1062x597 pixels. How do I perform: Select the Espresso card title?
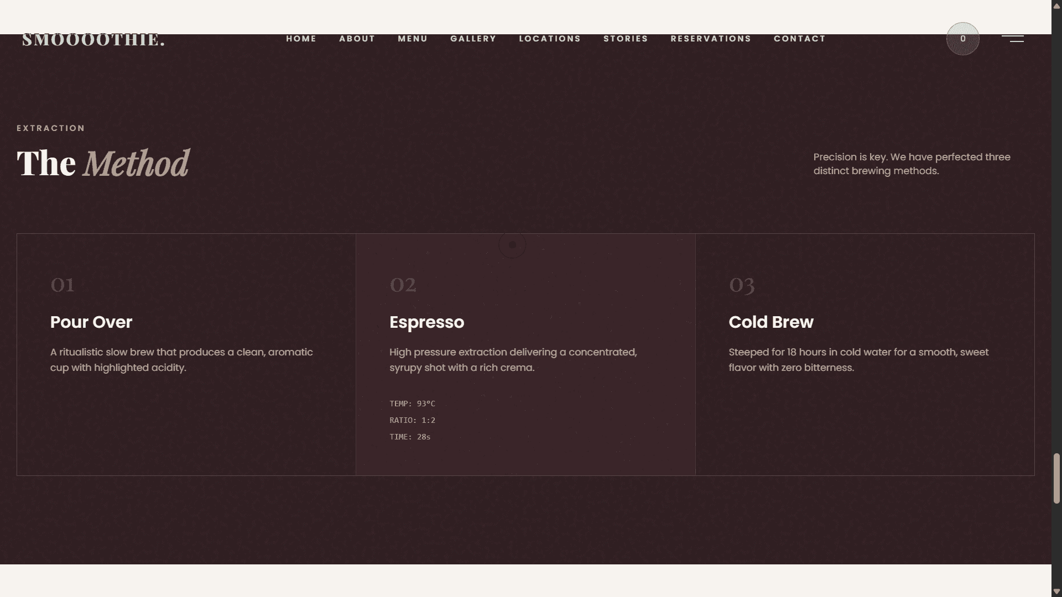(x=426, y=322)
